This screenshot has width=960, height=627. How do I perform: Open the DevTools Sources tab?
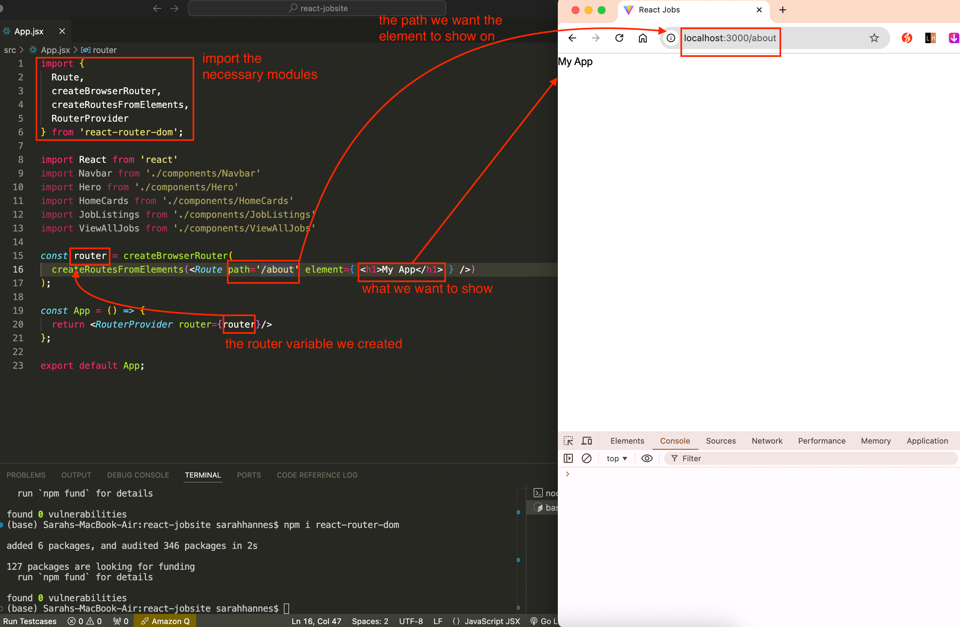pyautogui.click(x=721, y=441)
